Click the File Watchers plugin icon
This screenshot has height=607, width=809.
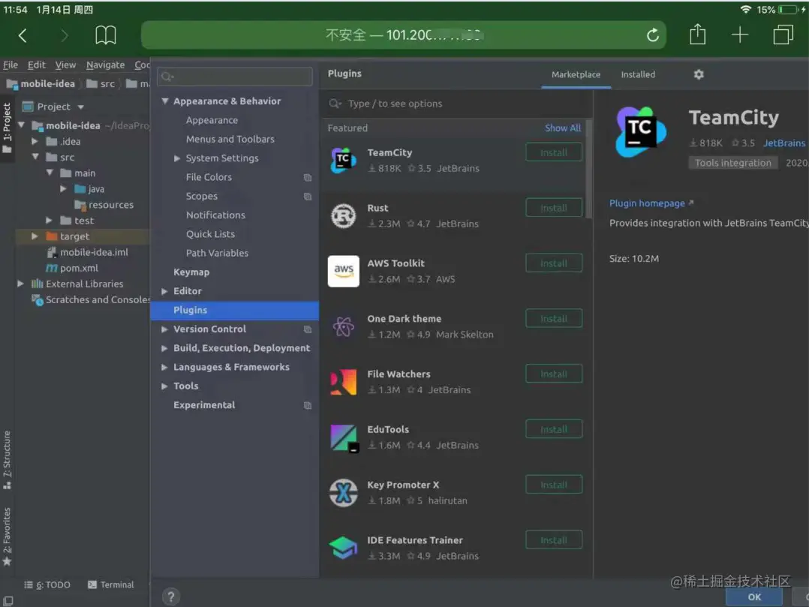[343, 382]
